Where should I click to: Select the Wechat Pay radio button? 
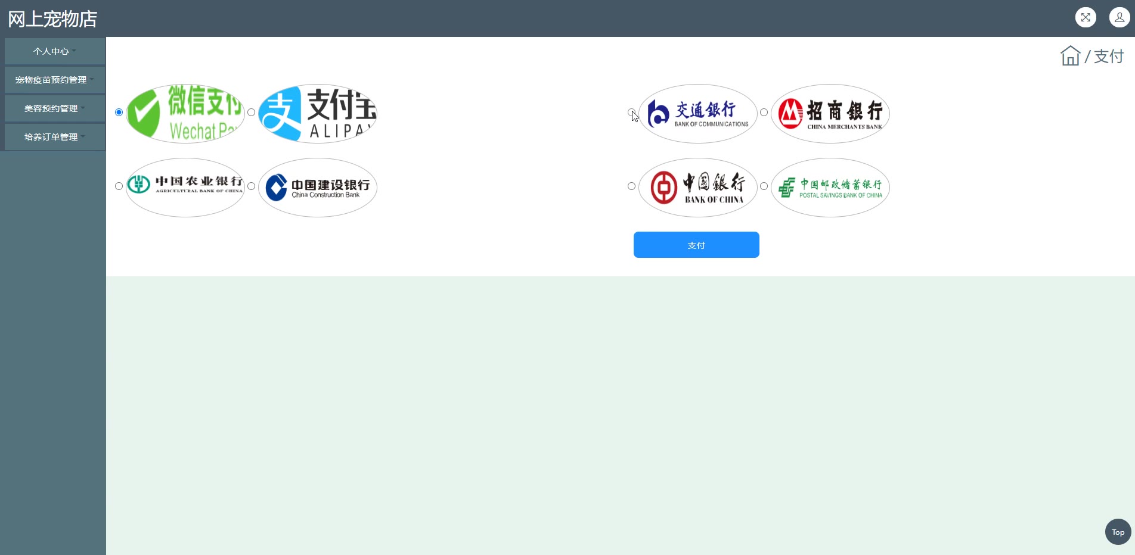pos(119,112)
